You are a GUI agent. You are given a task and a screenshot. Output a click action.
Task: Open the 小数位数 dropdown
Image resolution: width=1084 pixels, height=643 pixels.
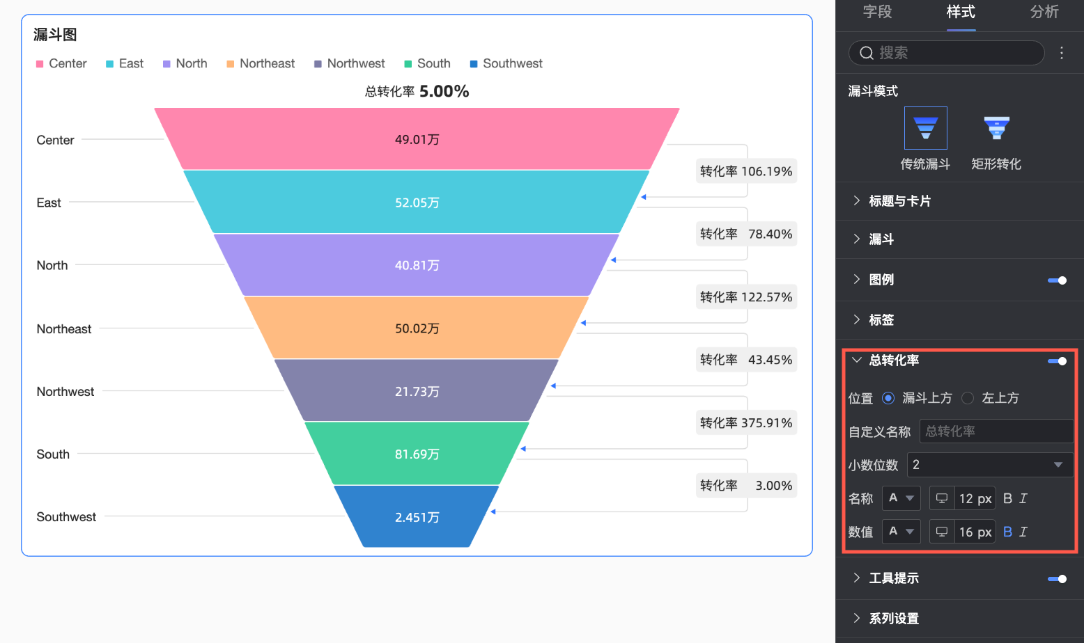click(x=990, y=465)
